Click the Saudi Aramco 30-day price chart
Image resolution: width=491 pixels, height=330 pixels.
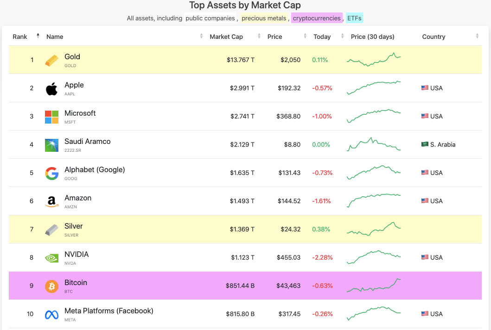[374, 144]
